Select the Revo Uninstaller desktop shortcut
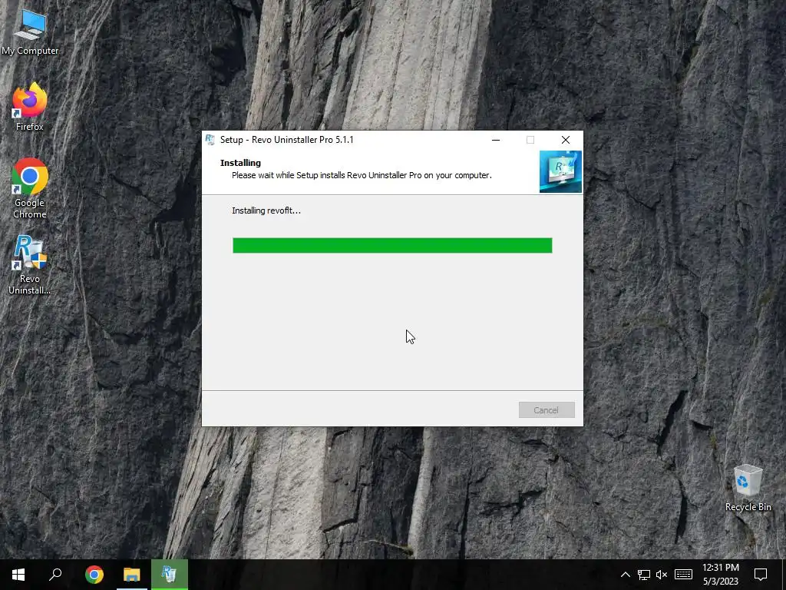Image resolution: width=786 pixels, height=590 pixels. [30, 264]
